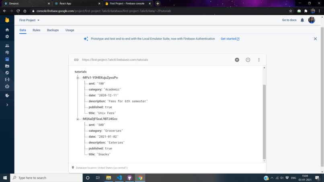Open Authentication users icon in sidebar

7,46
